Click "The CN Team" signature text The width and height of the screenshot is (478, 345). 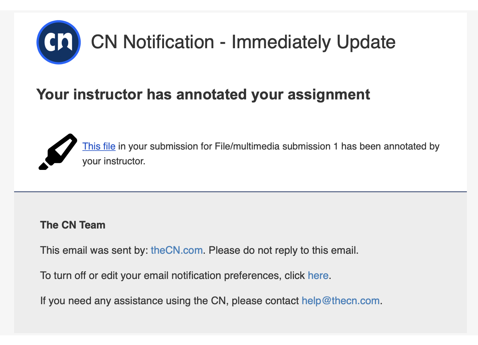click(73, 225)
